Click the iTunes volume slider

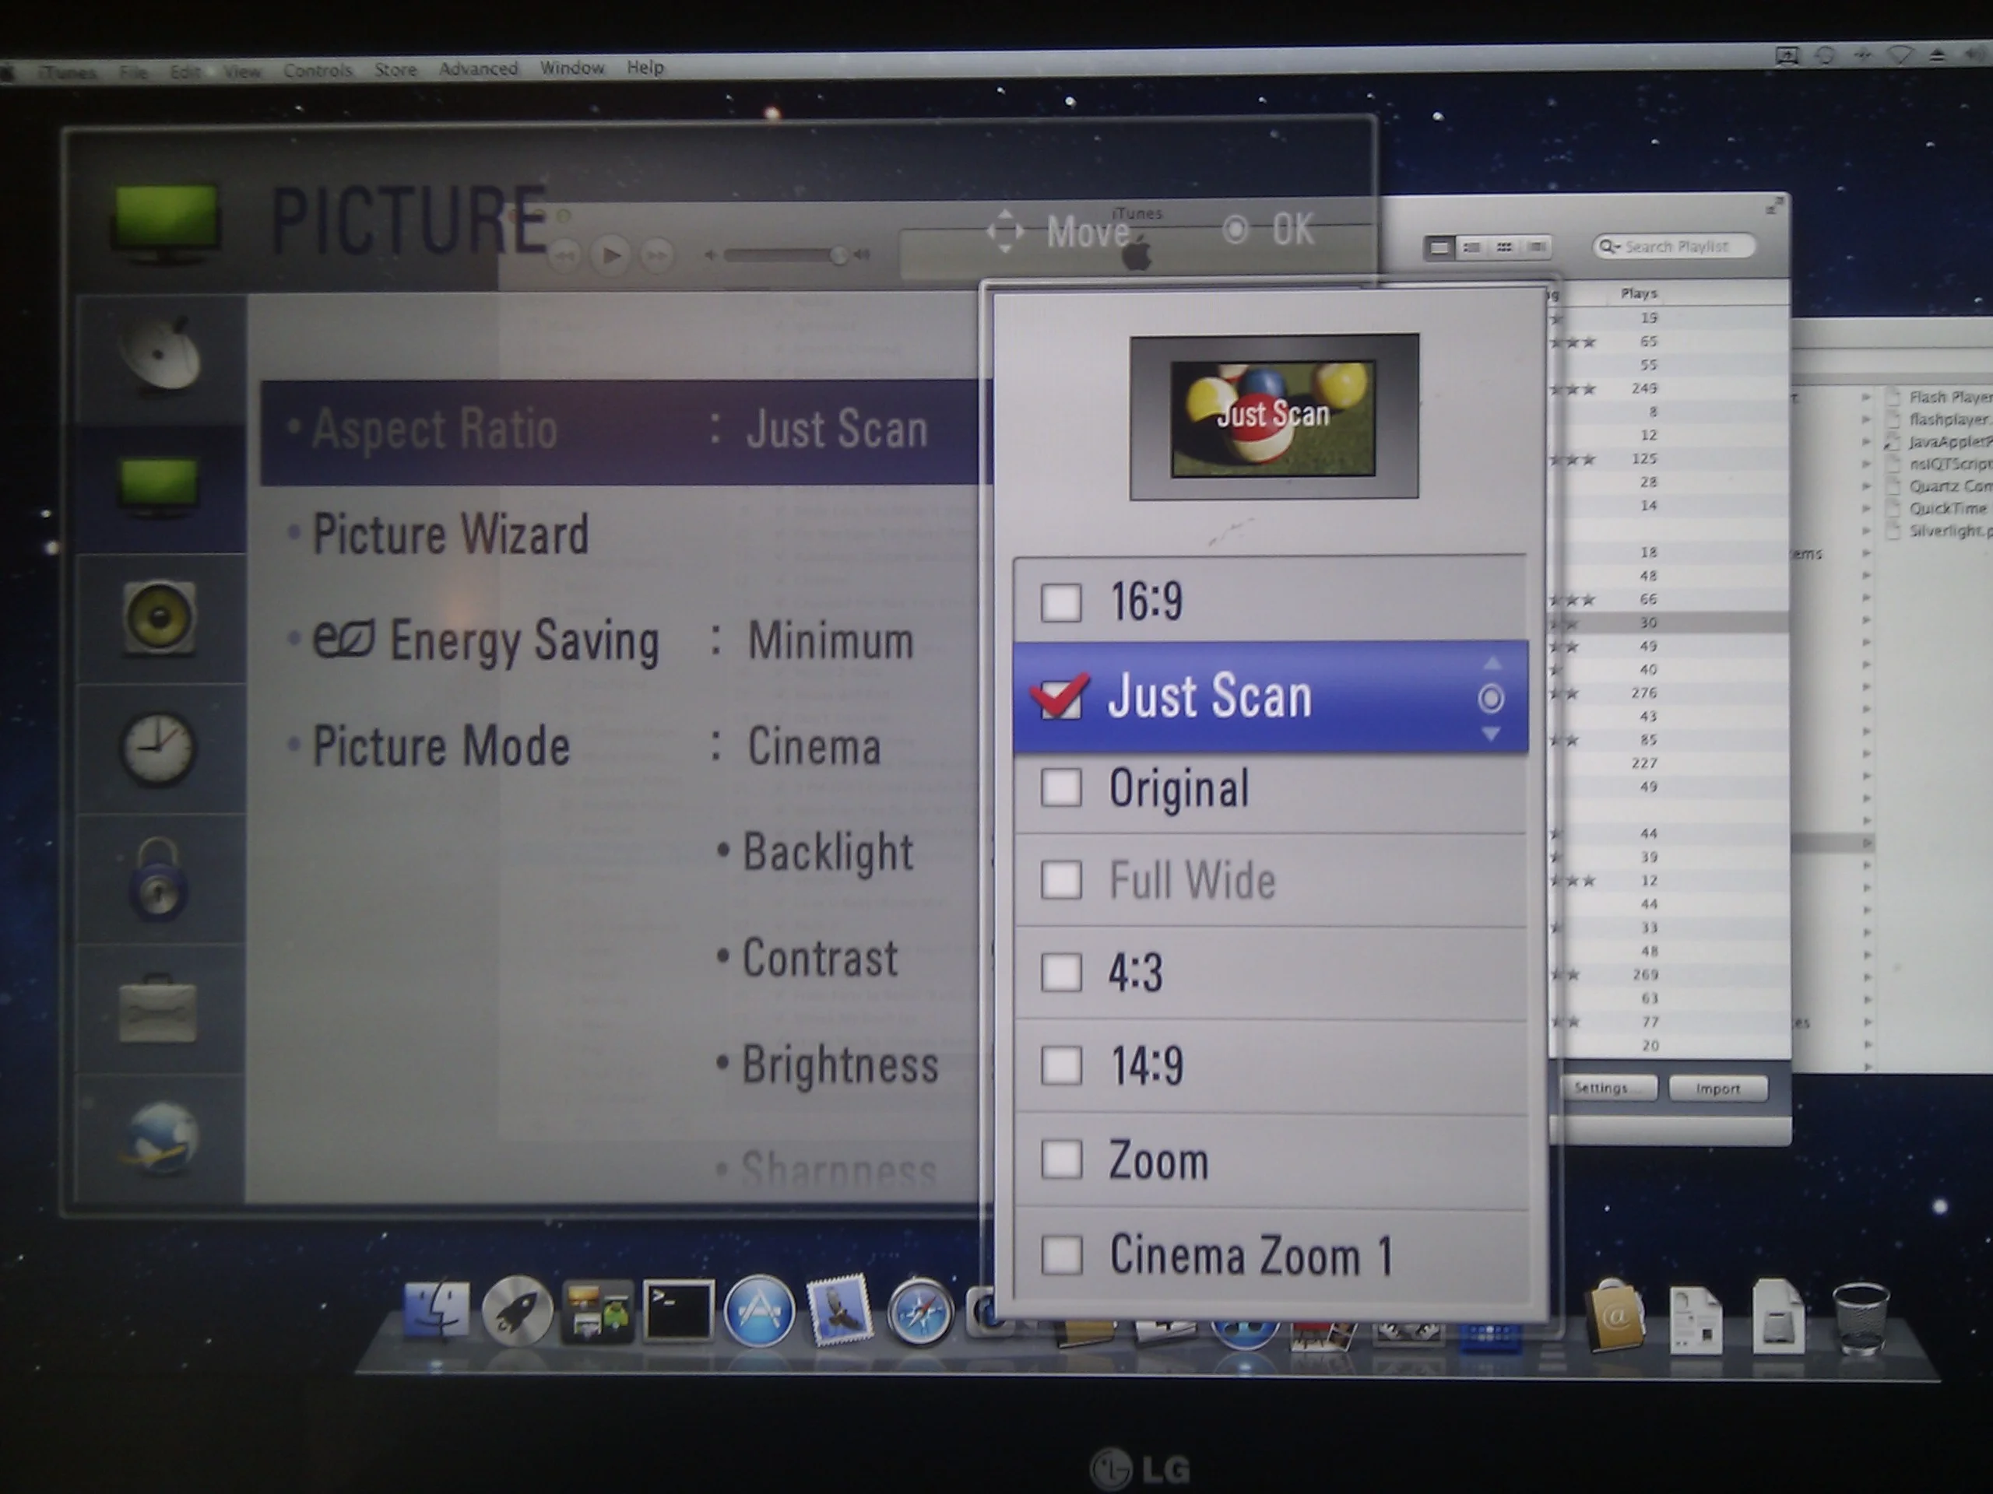click(x=782, y=256)
